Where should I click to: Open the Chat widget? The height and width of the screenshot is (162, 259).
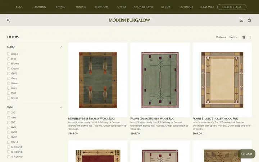[x=247, y=154]
